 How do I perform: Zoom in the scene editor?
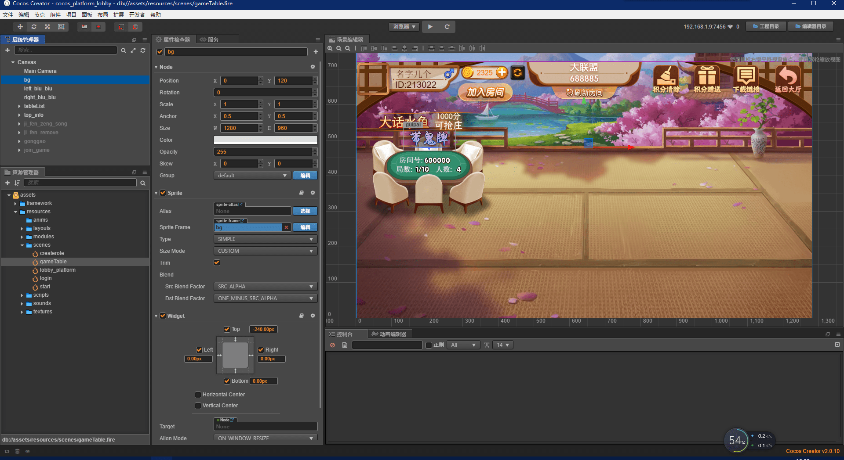[x=330, y=48]
